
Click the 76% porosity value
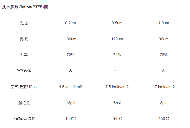click(164, 55)
